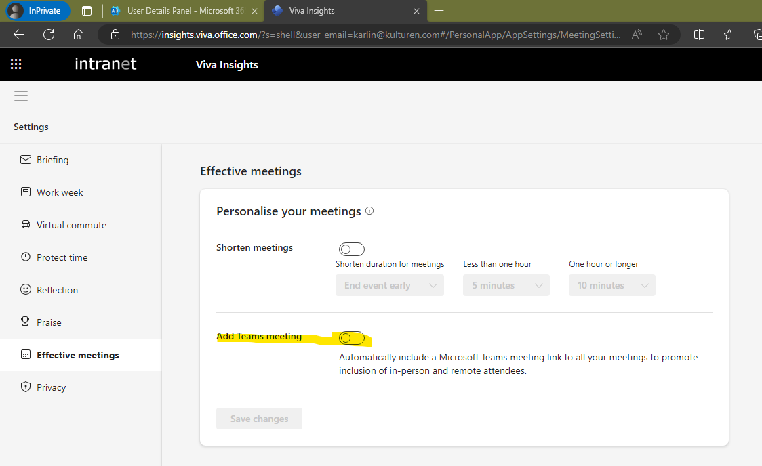
Task: Switch to User Details Panel browser tab
Action: click(x=184, y=11)
